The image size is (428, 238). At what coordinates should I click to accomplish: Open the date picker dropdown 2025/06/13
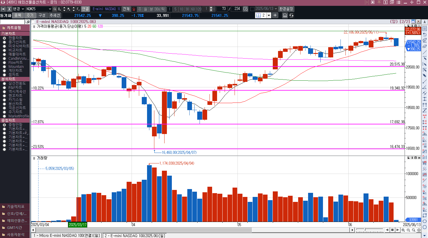coord(276,9)
